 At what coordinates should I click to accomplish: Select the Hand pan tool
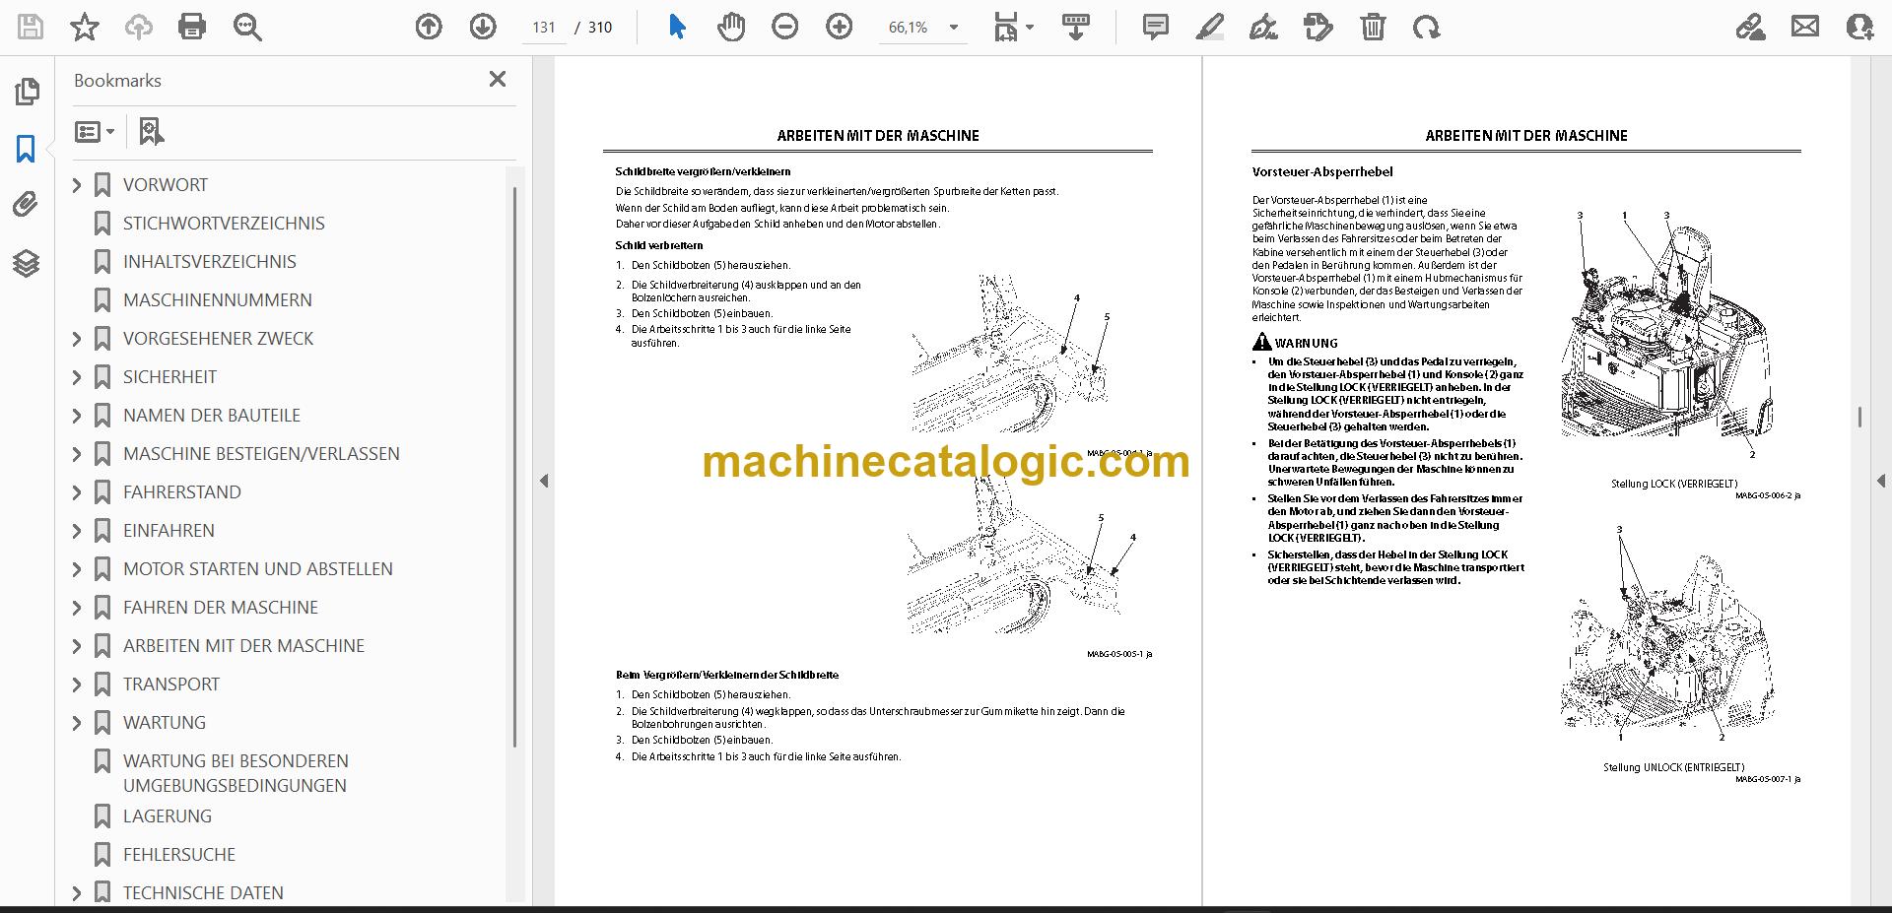click(x=731, y=27)
